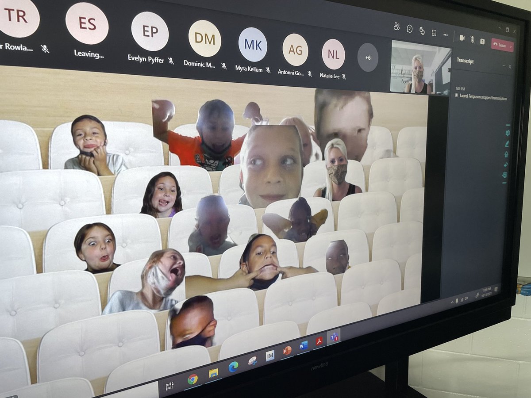Image resolution: width=531 pixels, height=398 pixels.
Task: Open the notification center icon
Action: pyautogui.click(x=496, y=290)
